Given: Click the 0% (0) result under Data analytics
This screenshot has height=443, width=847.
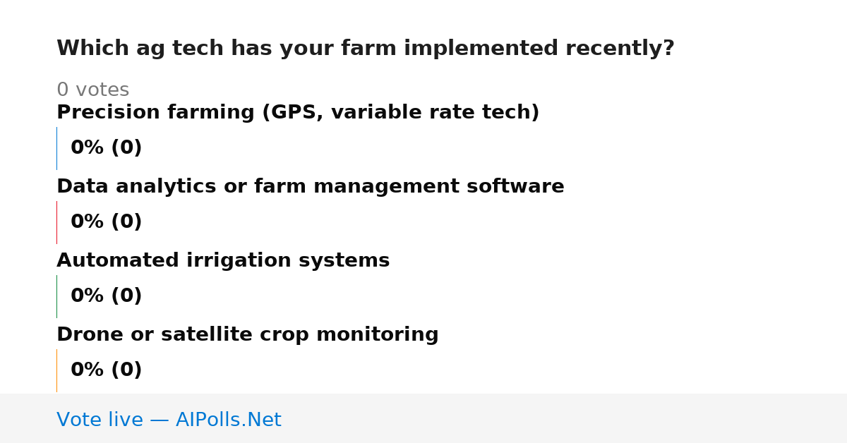Looking at the screenshot, I should coord(107,222).
